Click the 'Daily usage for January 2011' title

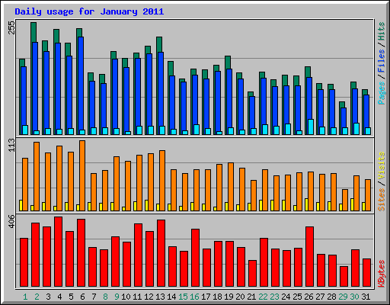(89, 11)
